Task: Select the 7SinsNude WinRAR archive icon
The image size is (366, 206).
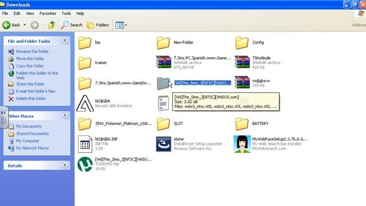Action: click(242, 62)
